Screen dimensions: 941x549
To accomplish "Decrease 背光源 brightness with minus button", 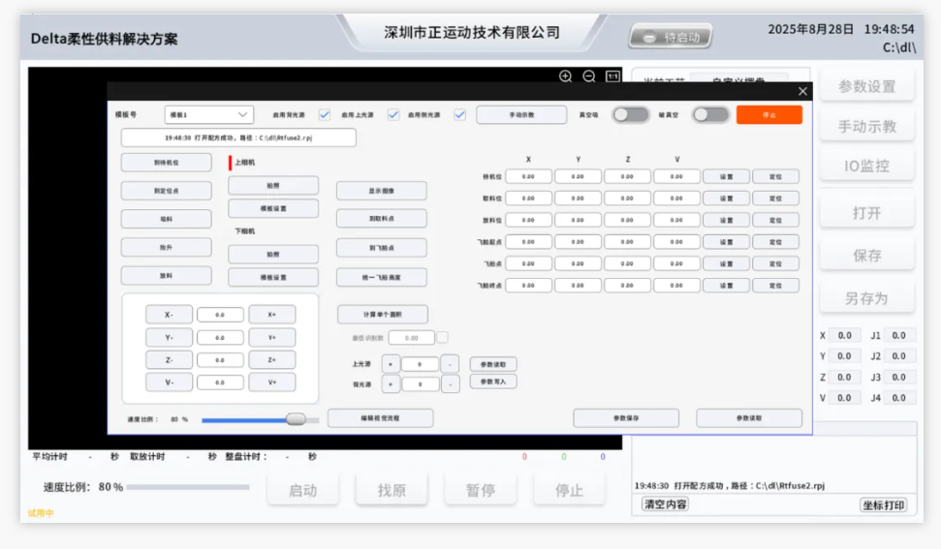I will 450,383.
